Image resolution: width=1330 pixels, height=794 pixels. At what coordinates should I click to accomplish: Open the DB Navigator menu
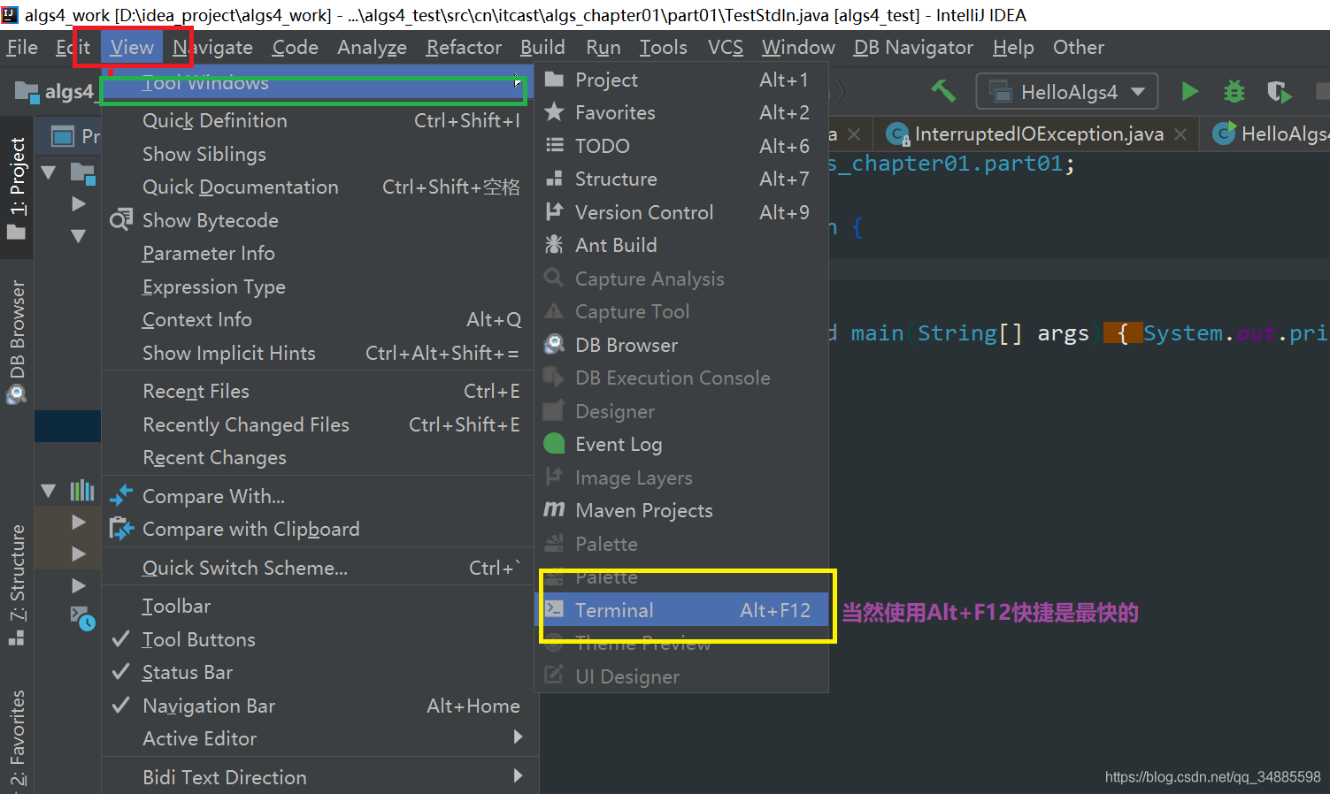(913, 47)
